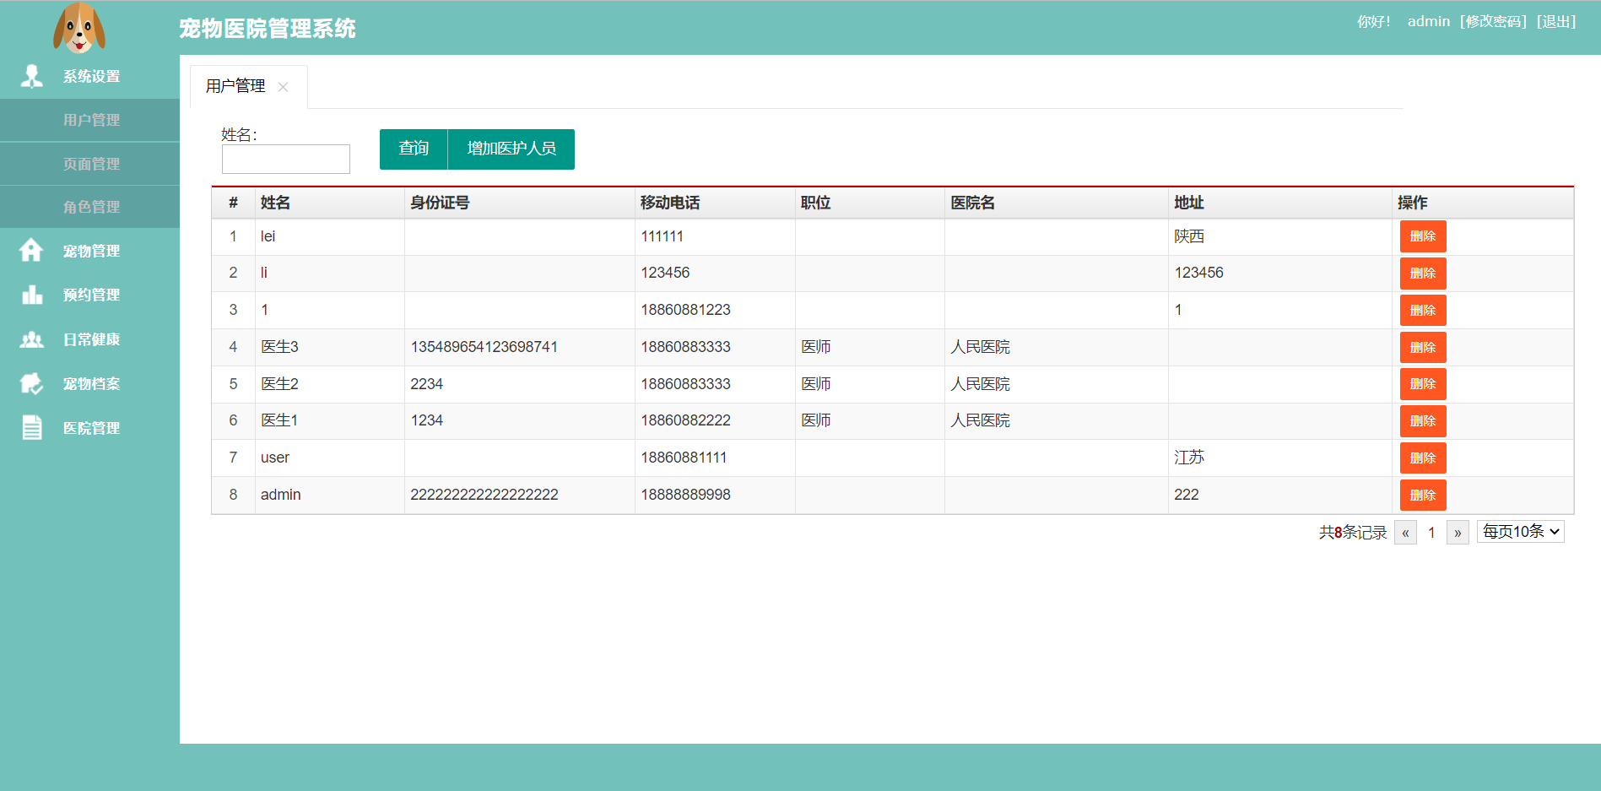
Task: Delete row with phone 18860881223
Action: (1423, 310)
